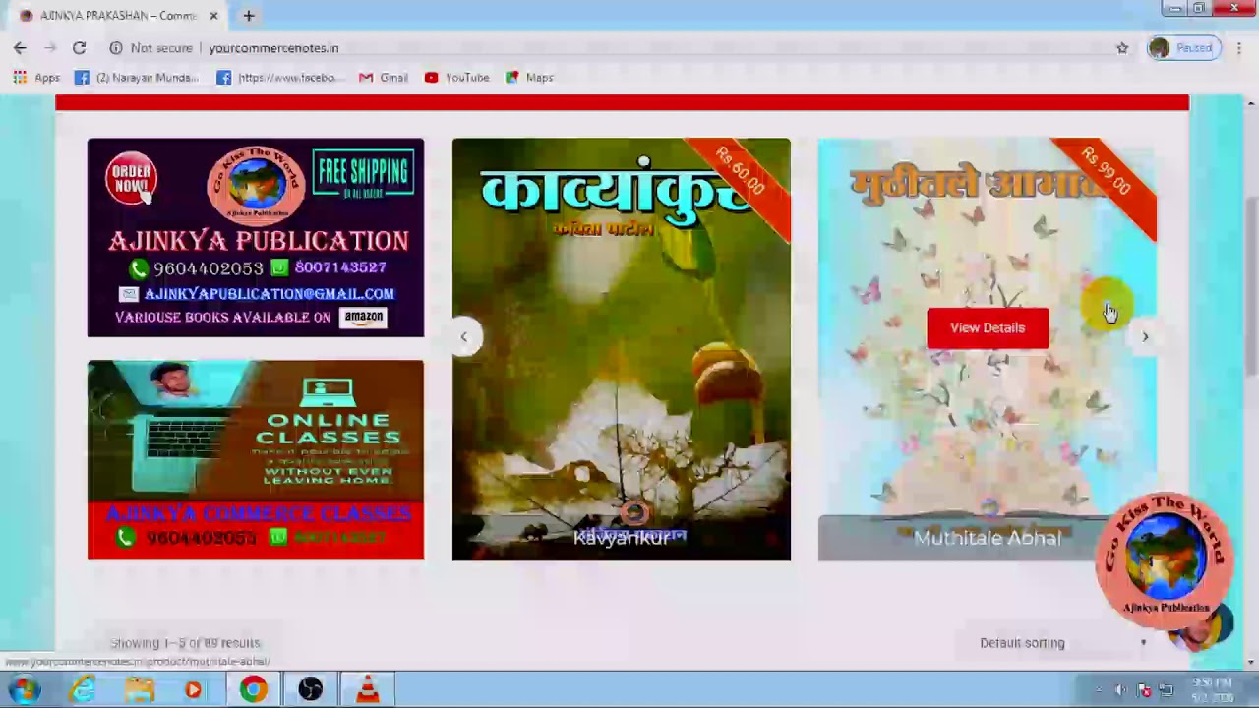The image size is (1259, 708).
Task: Open a new browser tab
Action: pos(249,16)
